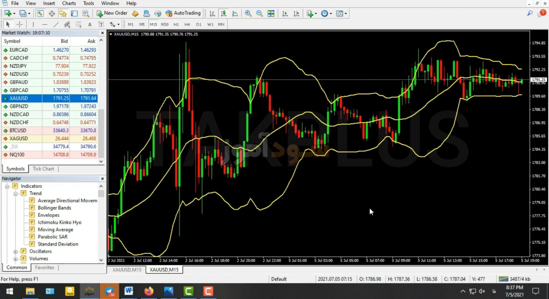Screen dimensions: 549x299
Task: Set timeframe to M5
Action: (x=142, y=24)
